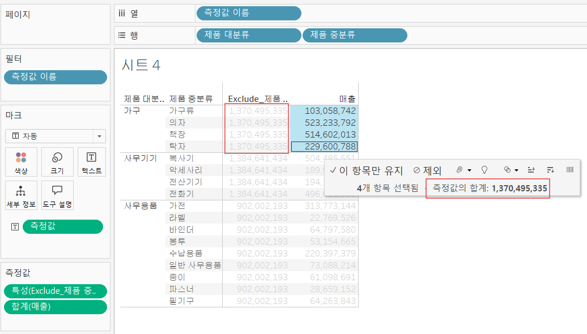
Task: Click the sort ascending icon in tooltip
Action: tap(531, 170)
